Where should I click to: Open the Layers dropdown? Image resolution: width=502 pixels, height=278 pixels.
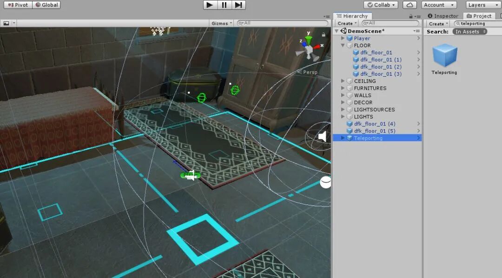click(483, 5)
